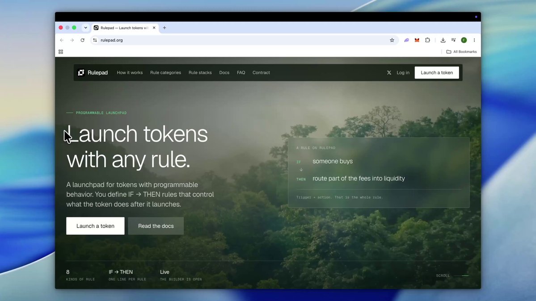Click Log in in the header
Viewport: 536px width, 301px height.
point(403,72)
